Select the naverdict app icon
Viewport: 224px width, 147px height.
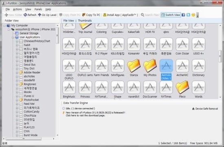[134, 87]
